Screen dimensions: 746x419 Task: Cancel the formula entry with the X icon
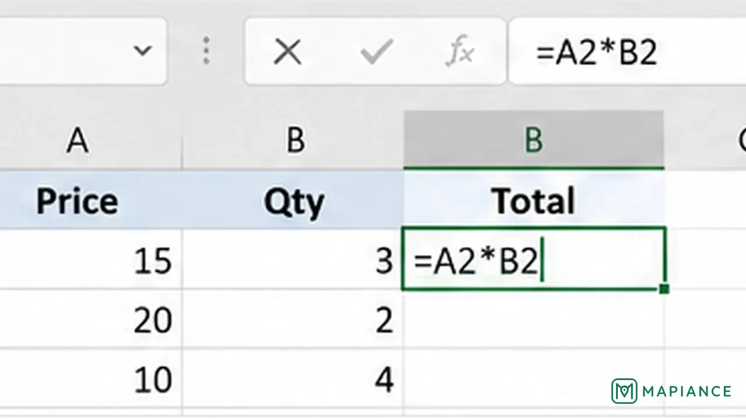coord(287,52)
